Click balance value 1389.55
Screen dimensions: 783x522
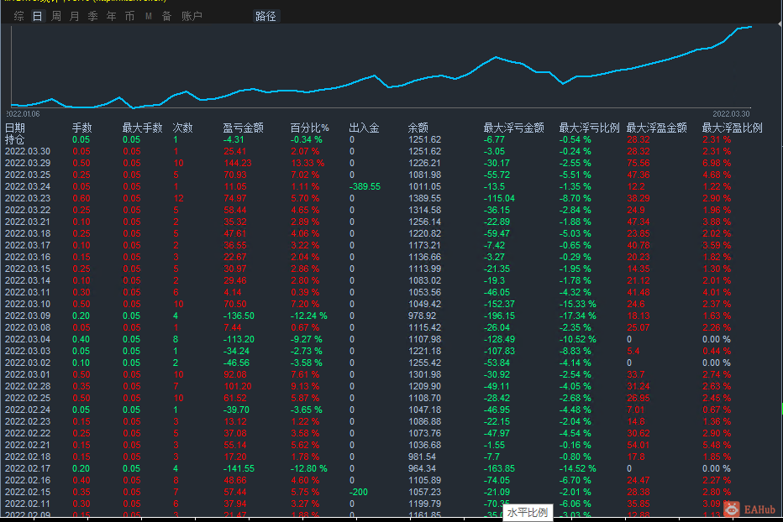(x=425, y=198)
